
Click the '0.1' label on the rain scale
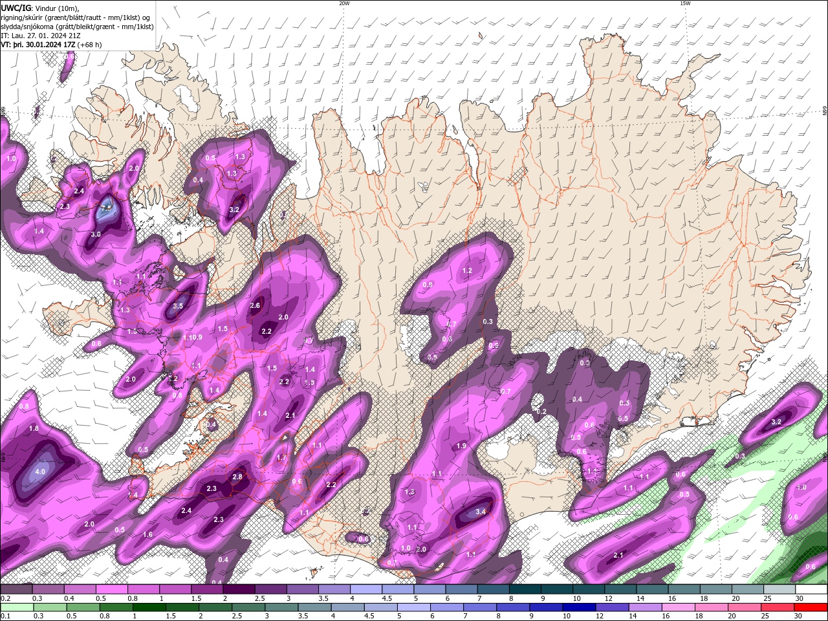pyautogui.click(x=5, y=616)
